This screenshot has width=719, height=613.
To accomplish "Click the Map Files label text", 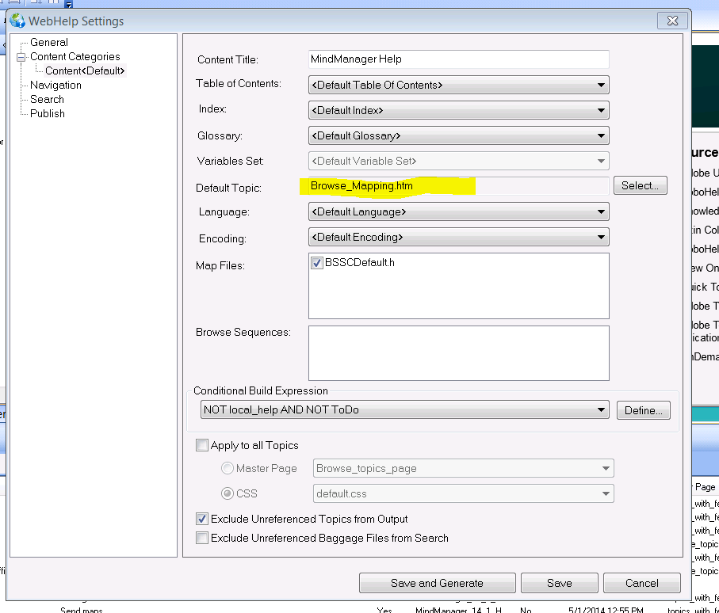I will (220, 266).
